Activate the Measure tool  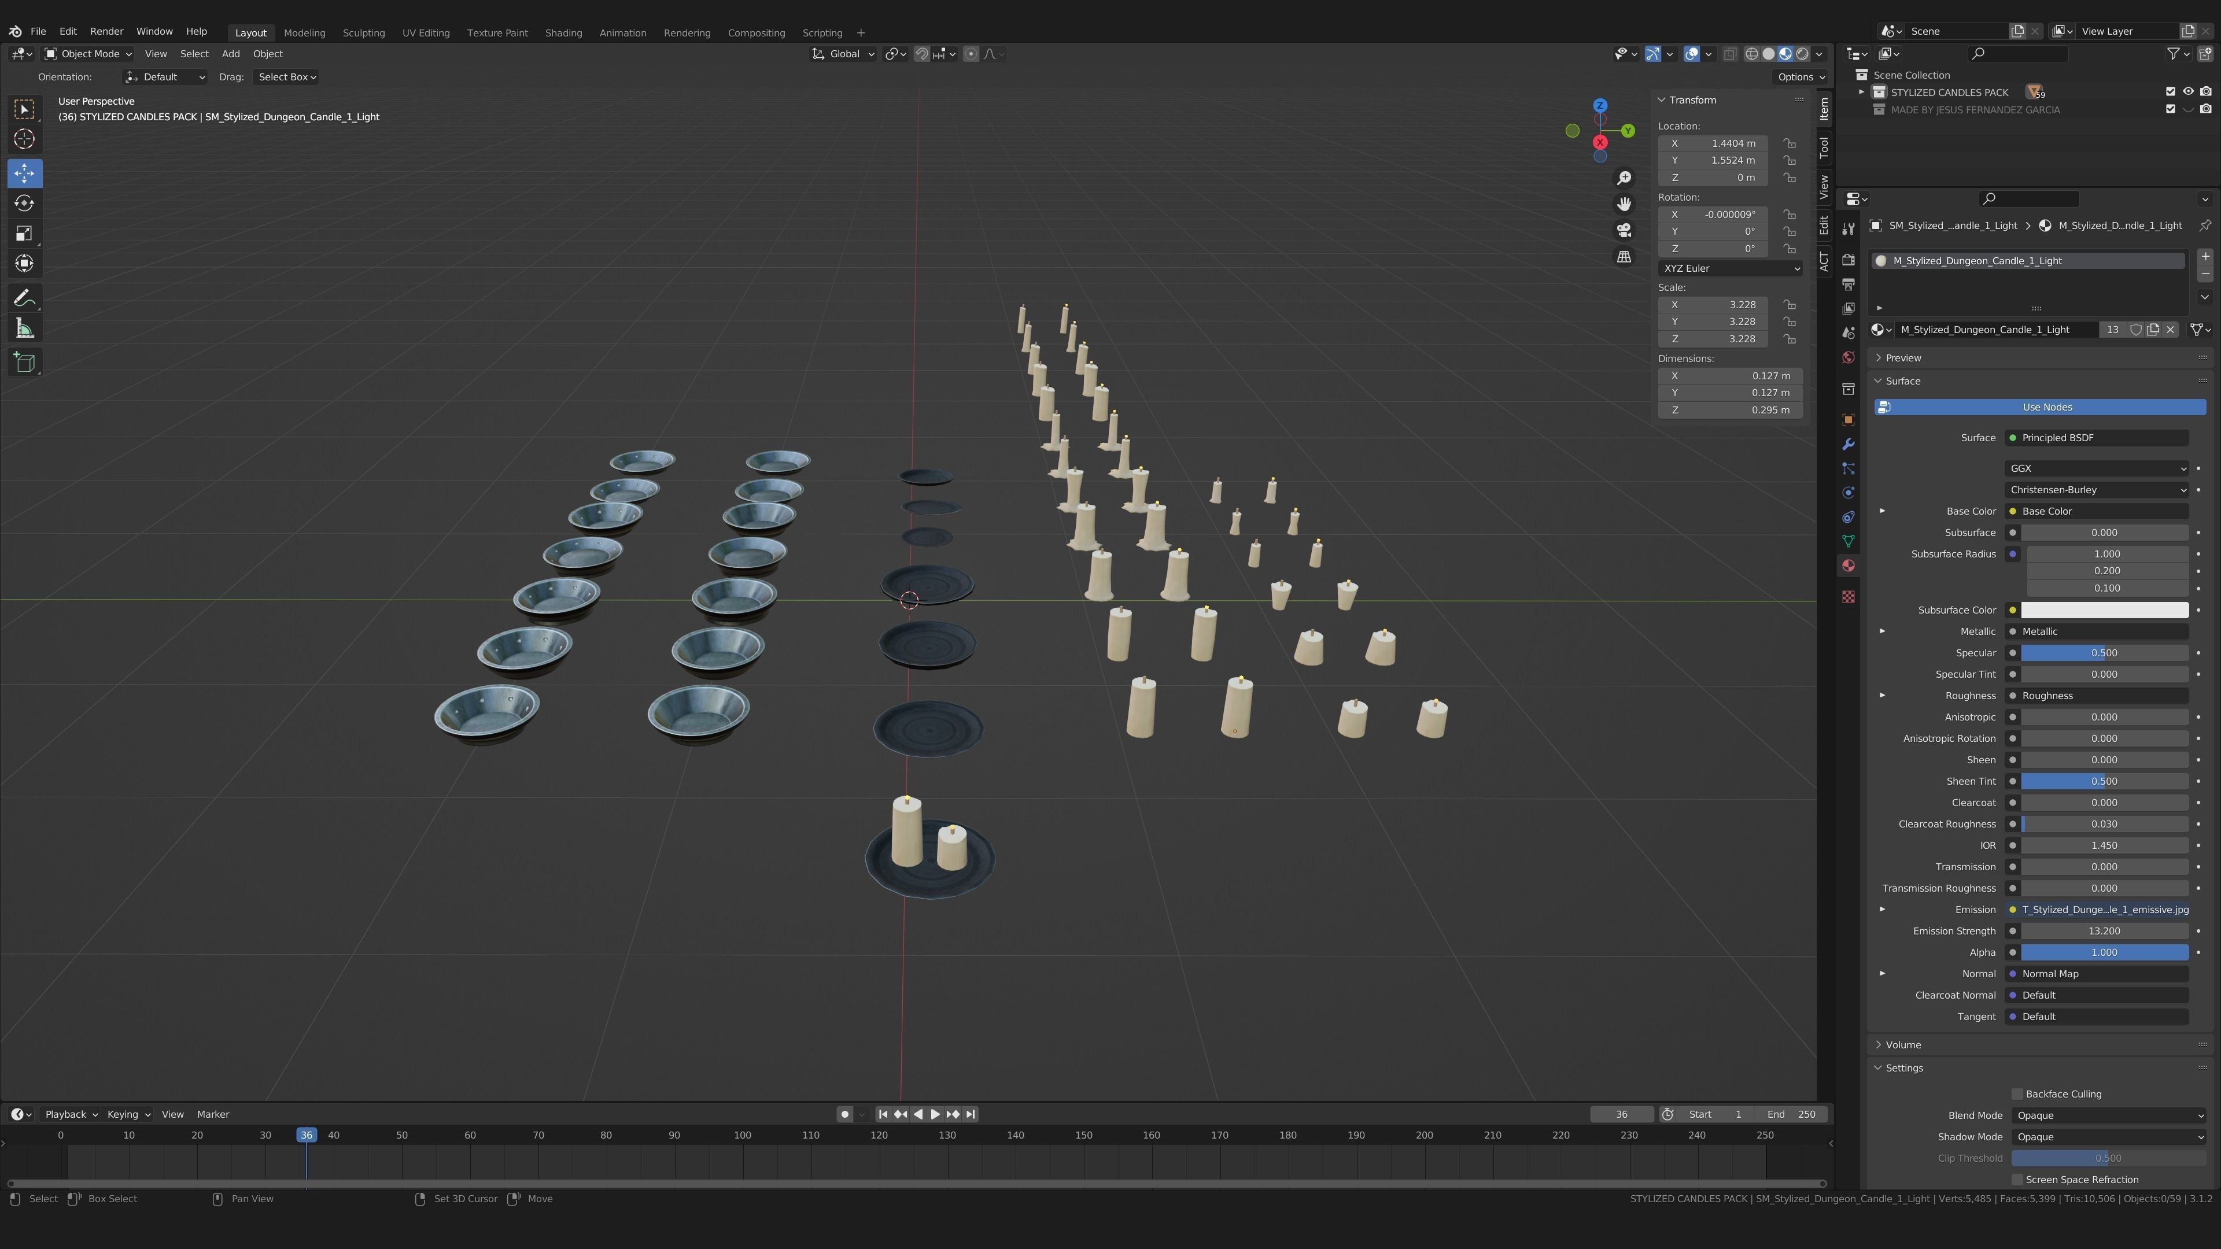pyautogui.click(x=24, y=328)
